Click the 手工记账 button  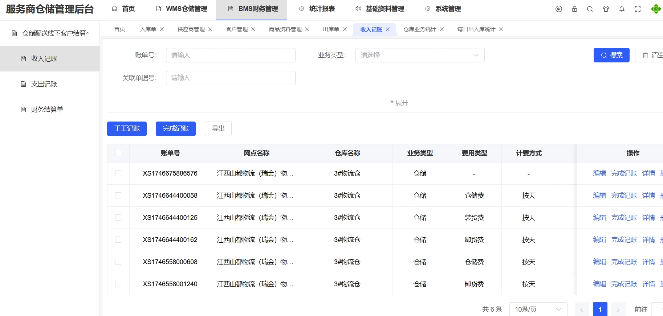[x=127, y=129]
